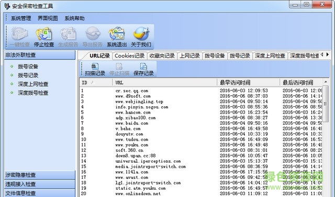
Task: Select the www.hancom.com row
Action: coord(201,113)
